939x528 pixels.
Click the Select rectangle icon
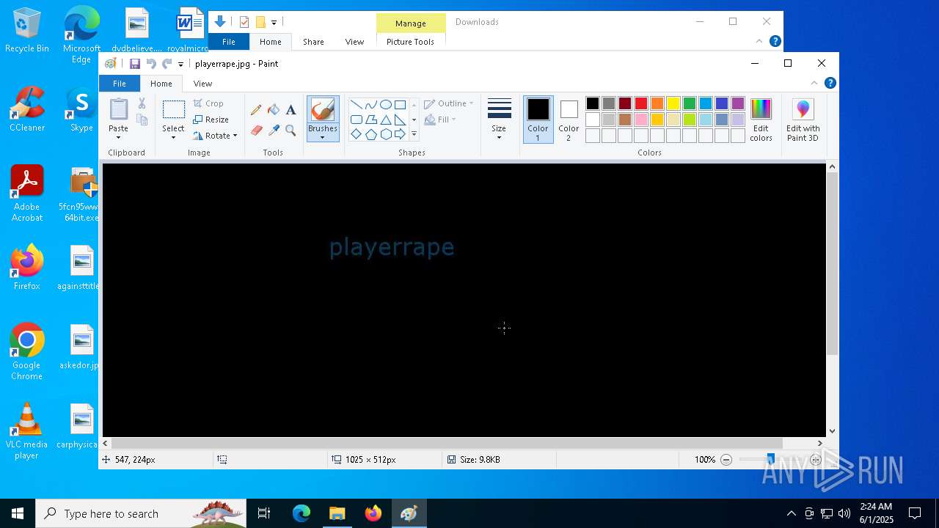(x=174, y=110)
